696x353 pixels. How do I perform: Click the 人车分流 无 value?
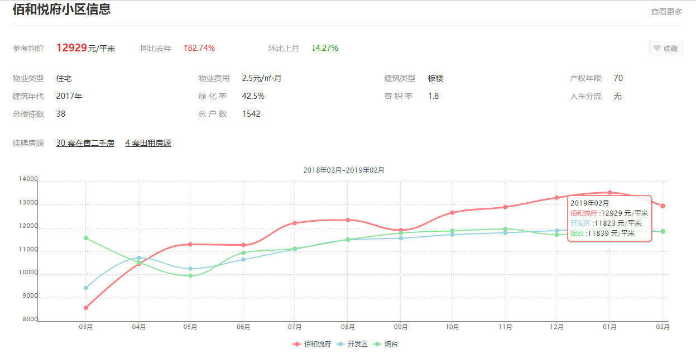click(x=617, y=96)
